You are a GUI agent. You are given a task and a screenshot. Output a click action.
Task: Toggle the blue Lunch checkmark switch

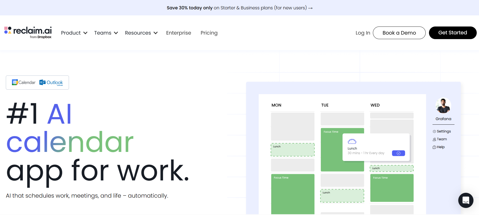point(398,153)
